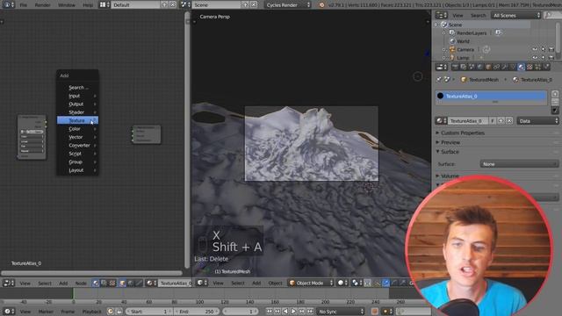Open the Render properties tab icon
This screenshot has height=316, width=562.
455,67
